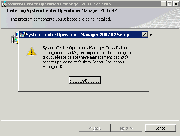Click Cancel in the setup wizard
180x136 pixels.
[x=160, y=128]
